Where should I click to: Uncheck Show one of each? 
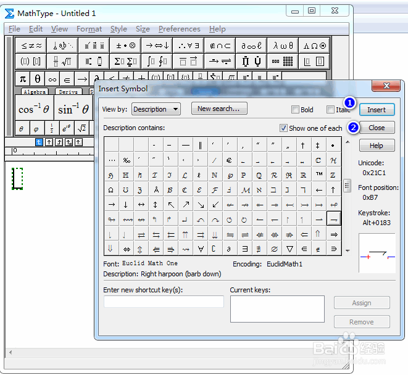[x=283, y=128]
